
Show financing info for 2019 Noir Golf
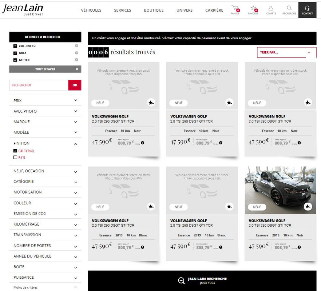299,247
